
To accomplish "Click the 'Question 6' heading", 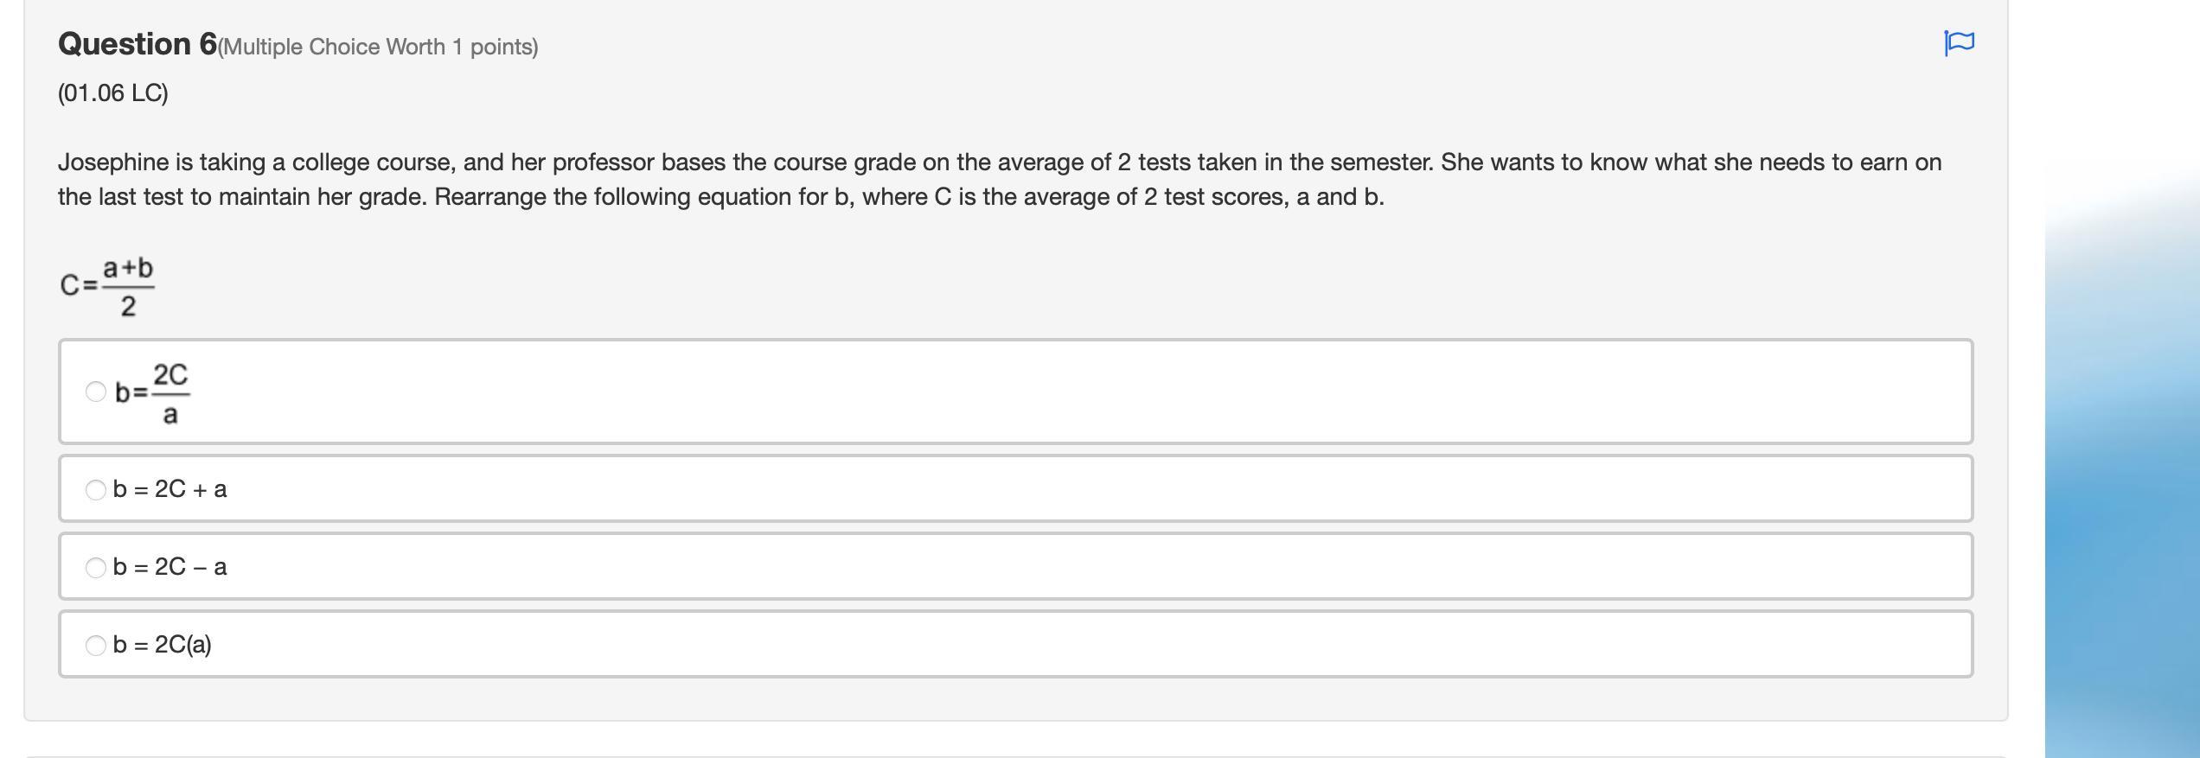I will (137, 44).
